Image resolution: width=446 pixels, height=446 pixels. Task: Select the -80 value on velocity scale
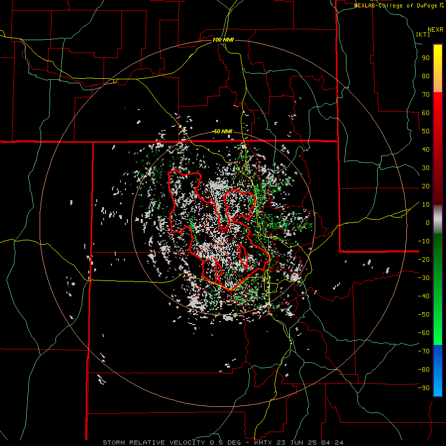click(x=424, y=370)
